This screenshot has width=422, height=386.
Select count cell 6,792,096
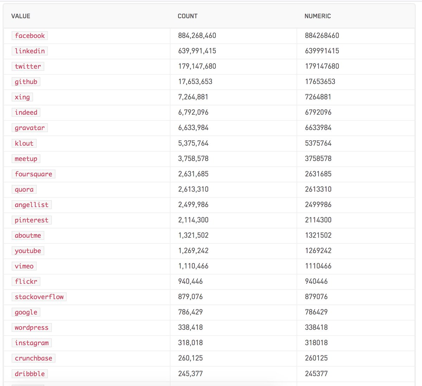click(193, 112)
